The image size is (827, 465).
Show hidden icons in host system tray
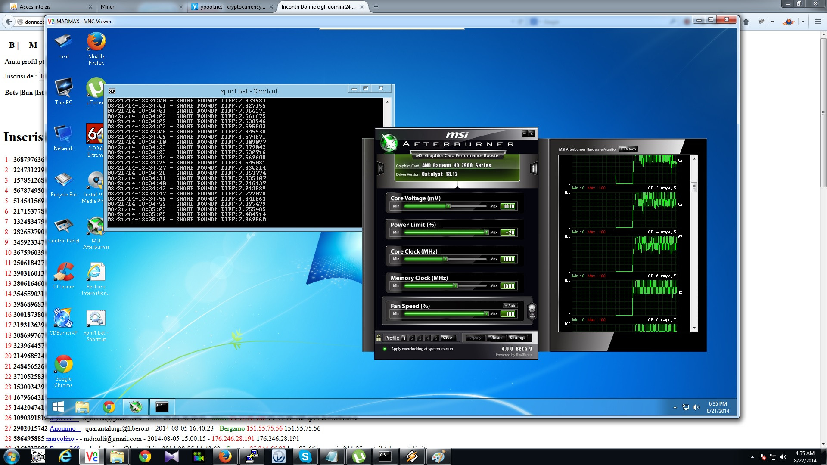click(752, 457)
